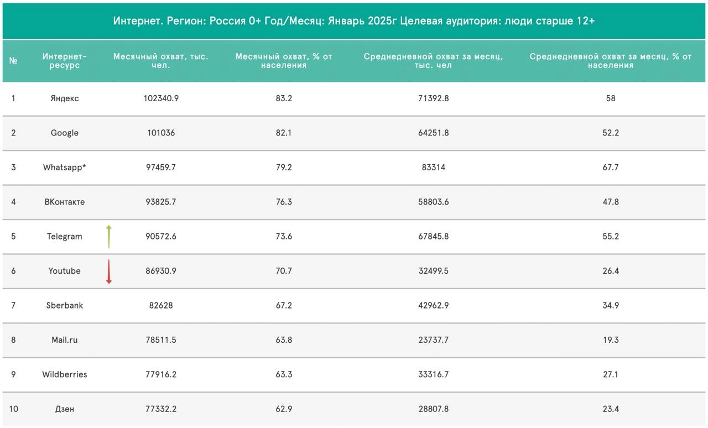Click the Среднедневной охват, % от населения header
The image size is (708, 428).
[x=611, y=61]
